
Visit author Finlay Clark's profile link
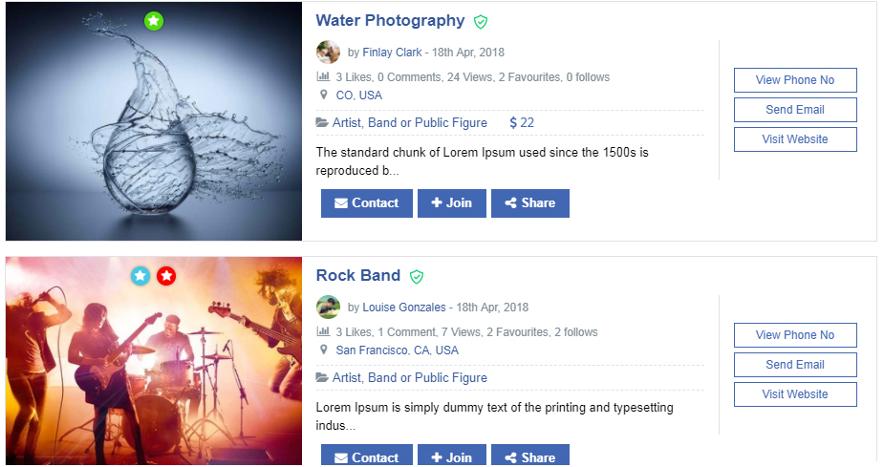(x=392, y=53)
